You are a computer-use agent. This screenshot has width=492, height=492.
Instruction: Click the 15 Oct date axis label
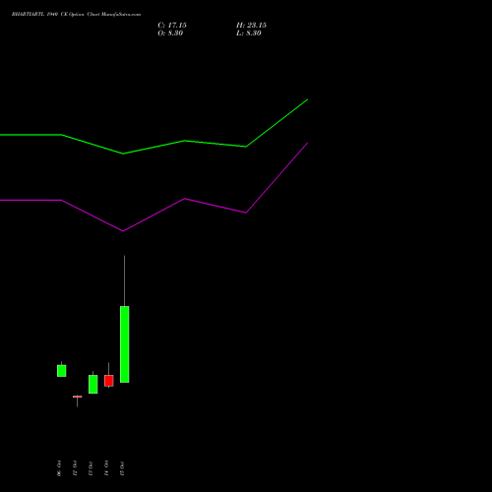(122, 468)
